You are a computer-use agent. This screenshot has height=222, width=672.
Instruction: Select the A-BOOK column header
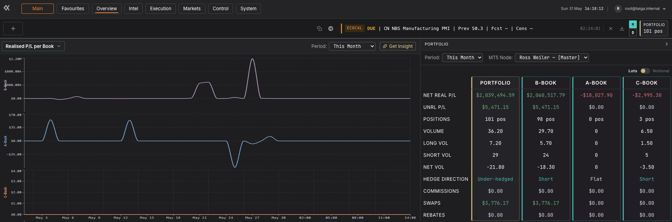[596, 83]
